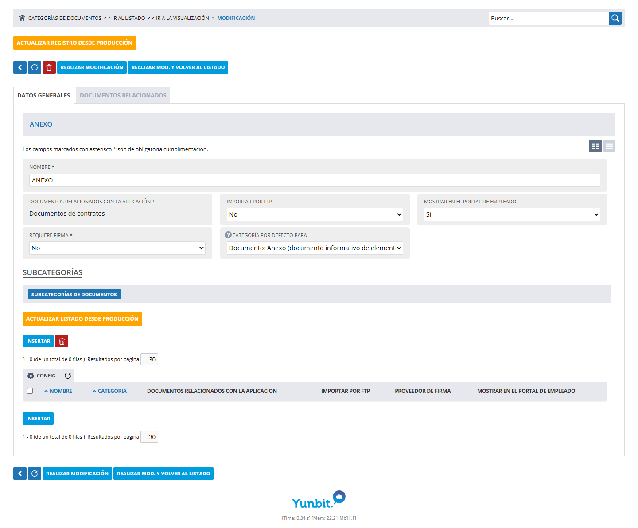Click the upper Insertar button
Viewport: 638px width, 528px height.
pos(38,341)
